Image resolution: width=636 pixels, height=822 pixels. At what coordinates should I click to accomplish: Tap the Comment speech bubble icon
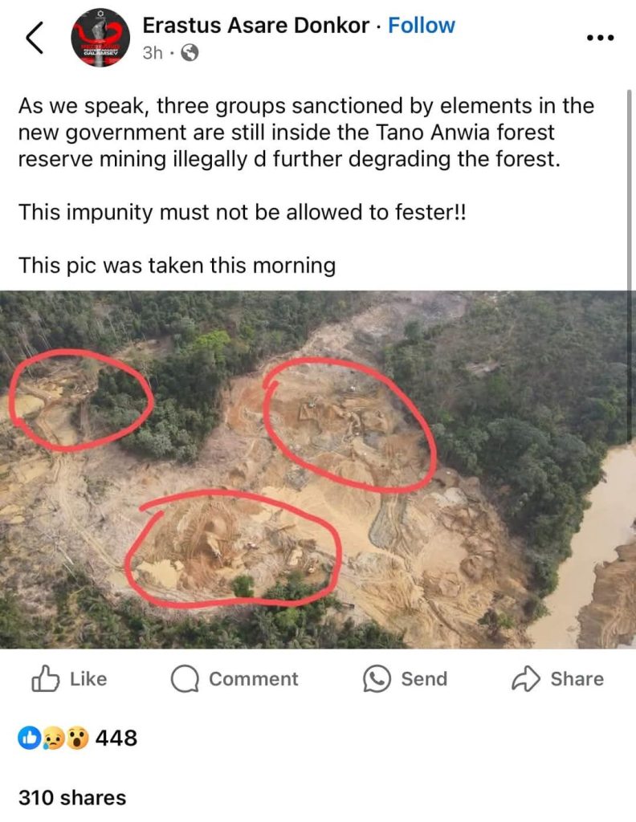click(x=185, y=679)
